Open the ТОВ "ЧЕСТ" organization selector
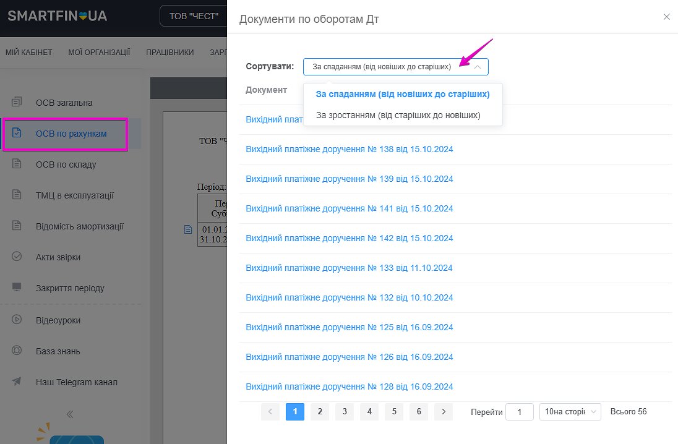The width and height of the screenshot is (678, 444). [x=194, y=16]
